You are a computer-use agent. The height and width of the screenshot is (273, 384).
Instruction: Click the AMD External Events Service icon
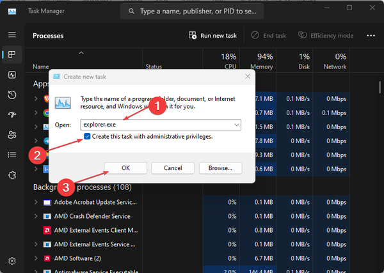47,244
